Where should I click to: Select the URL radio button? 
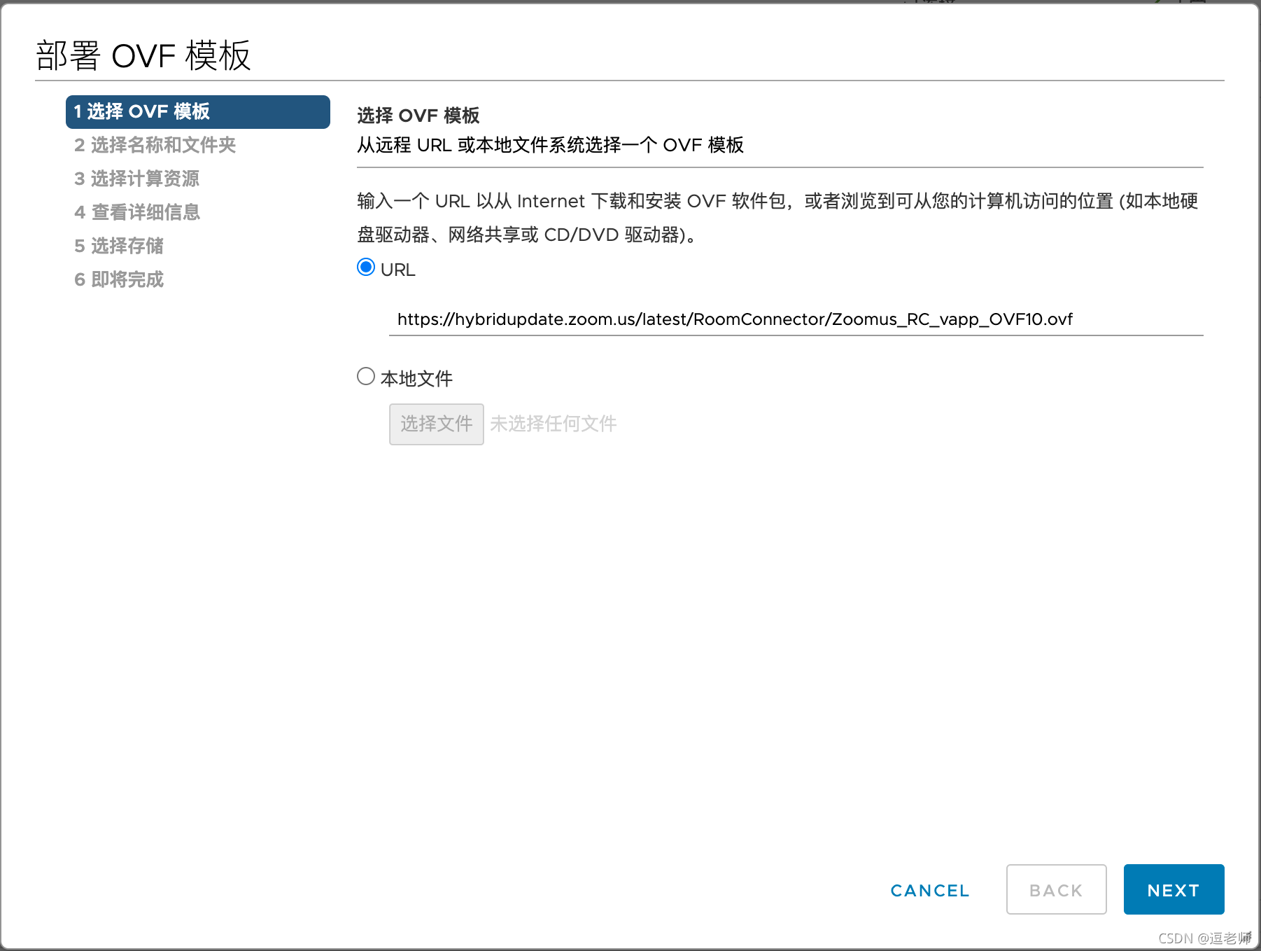(366, 268)
